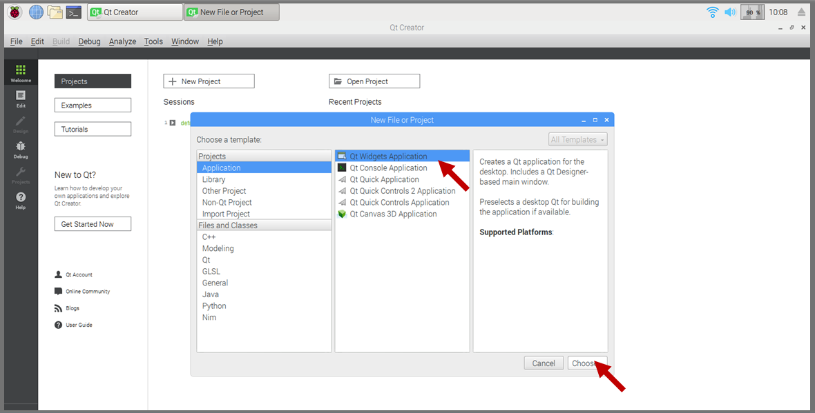Launch the terminal from taskbar
The width and height of the screenshot is (815, 413).
coord(74,12)
